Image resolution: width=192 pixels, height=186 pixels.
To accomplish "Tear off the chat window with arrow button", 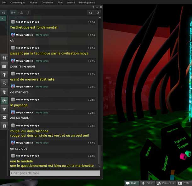I will [98, 13].
